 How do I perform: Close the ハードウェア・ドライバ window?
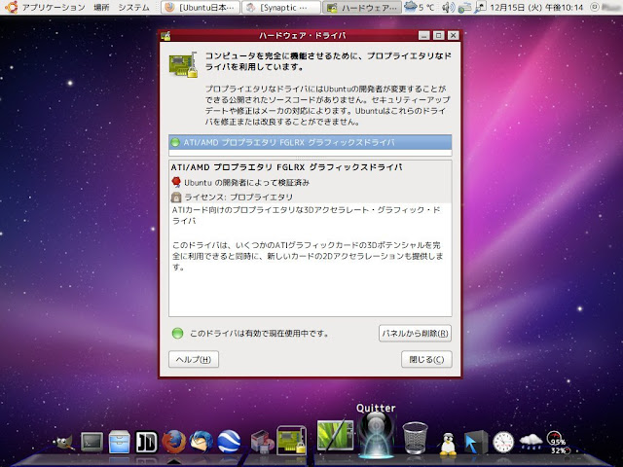coord(454,35)
